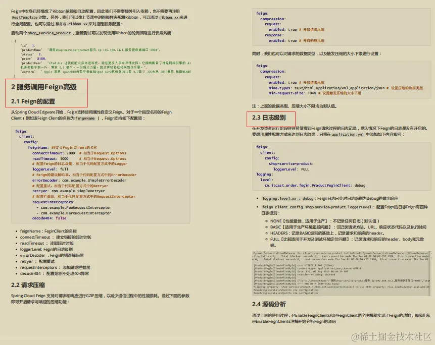
Task: Click the note "注：上面的数据类型、压缩大小下限均为默认值。"
Action: pos(294,106)
